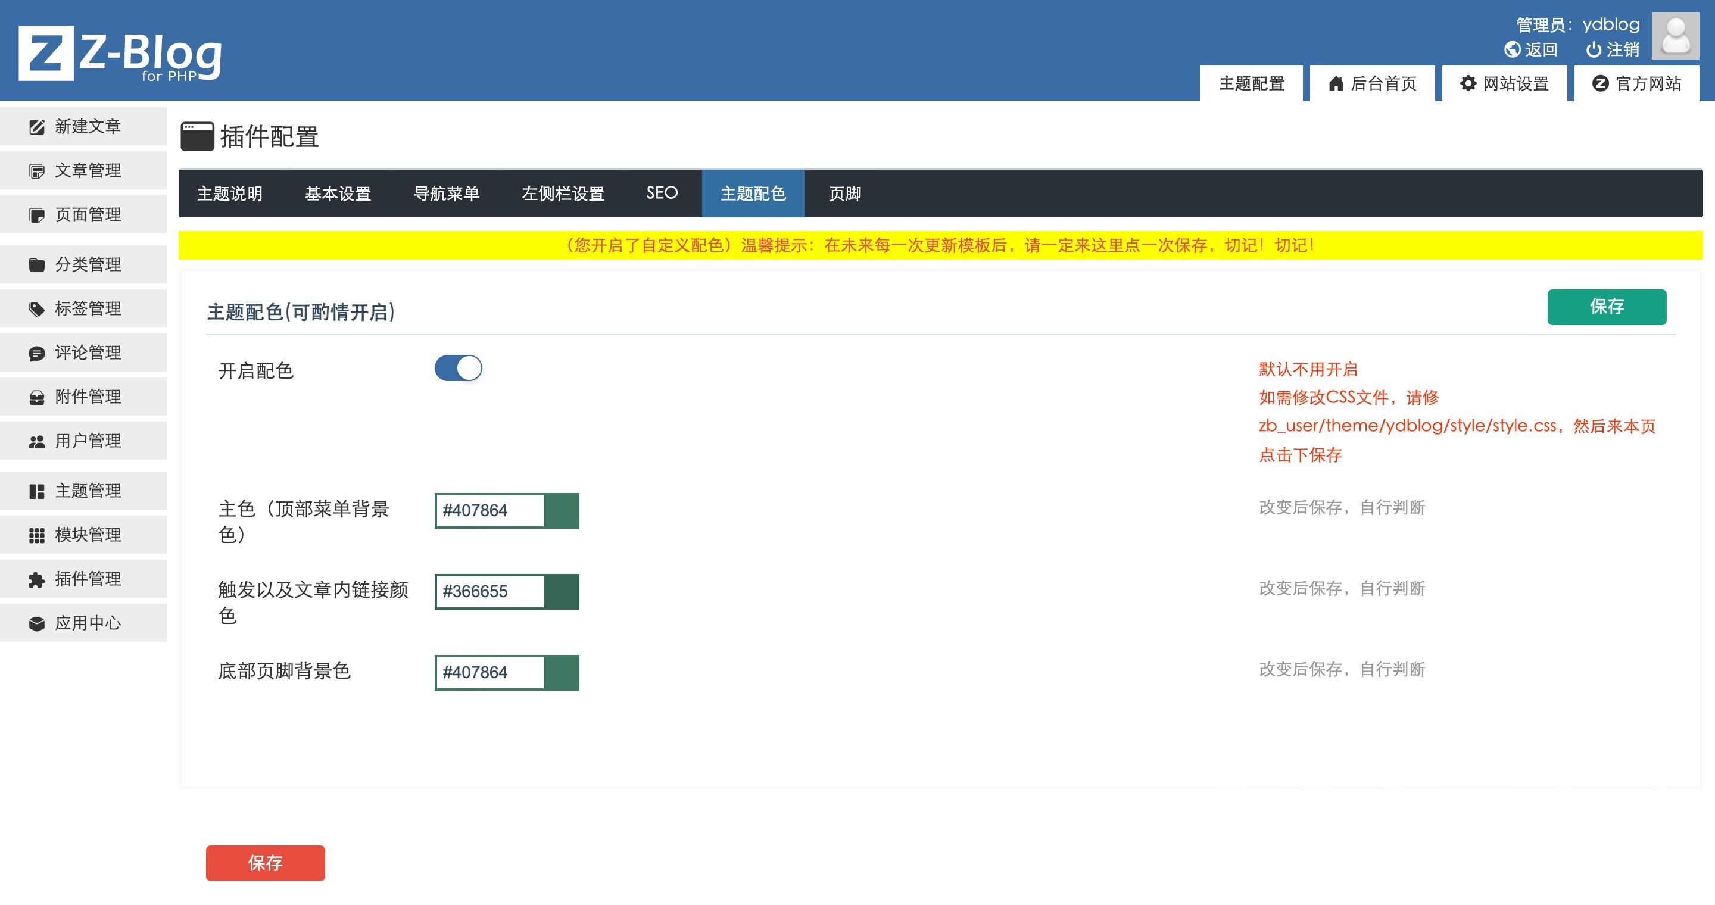Click the 附件管理 inbox icon
Viewport: 1715px width, 905px height.
click(x=36, y=397)
